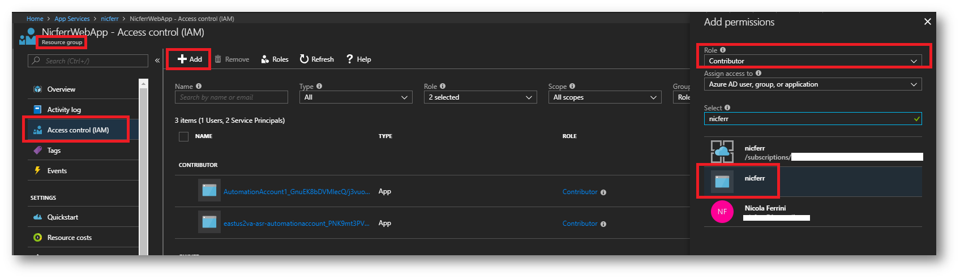Click the Events lightning icon
The image size is (960, 279).
point(38,170)
